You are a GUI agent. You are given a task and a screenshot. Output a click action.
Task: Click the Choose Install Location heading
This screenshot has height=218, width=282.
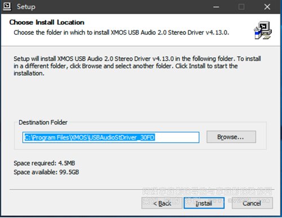click(47, 22)
